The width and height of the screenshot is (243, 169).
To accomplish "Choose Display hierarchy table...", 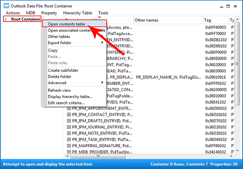I will tap(74, 97).
